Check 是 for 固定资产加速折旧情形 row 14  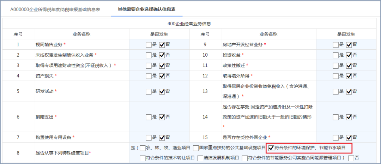coord(335,117)
